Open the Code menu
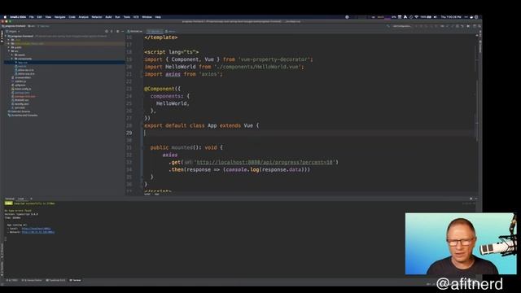The width and height of the screenshot is (521, 293). 72,17
